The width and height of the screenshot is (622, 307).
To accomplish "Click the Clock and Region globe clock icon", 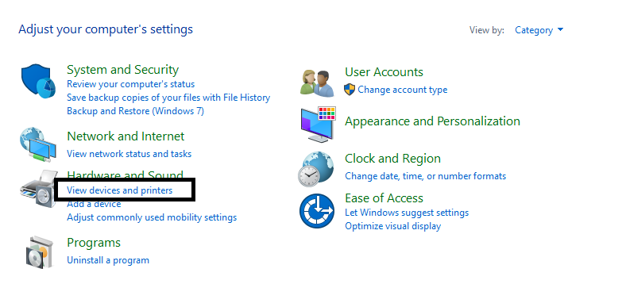I will click(315, 169).
